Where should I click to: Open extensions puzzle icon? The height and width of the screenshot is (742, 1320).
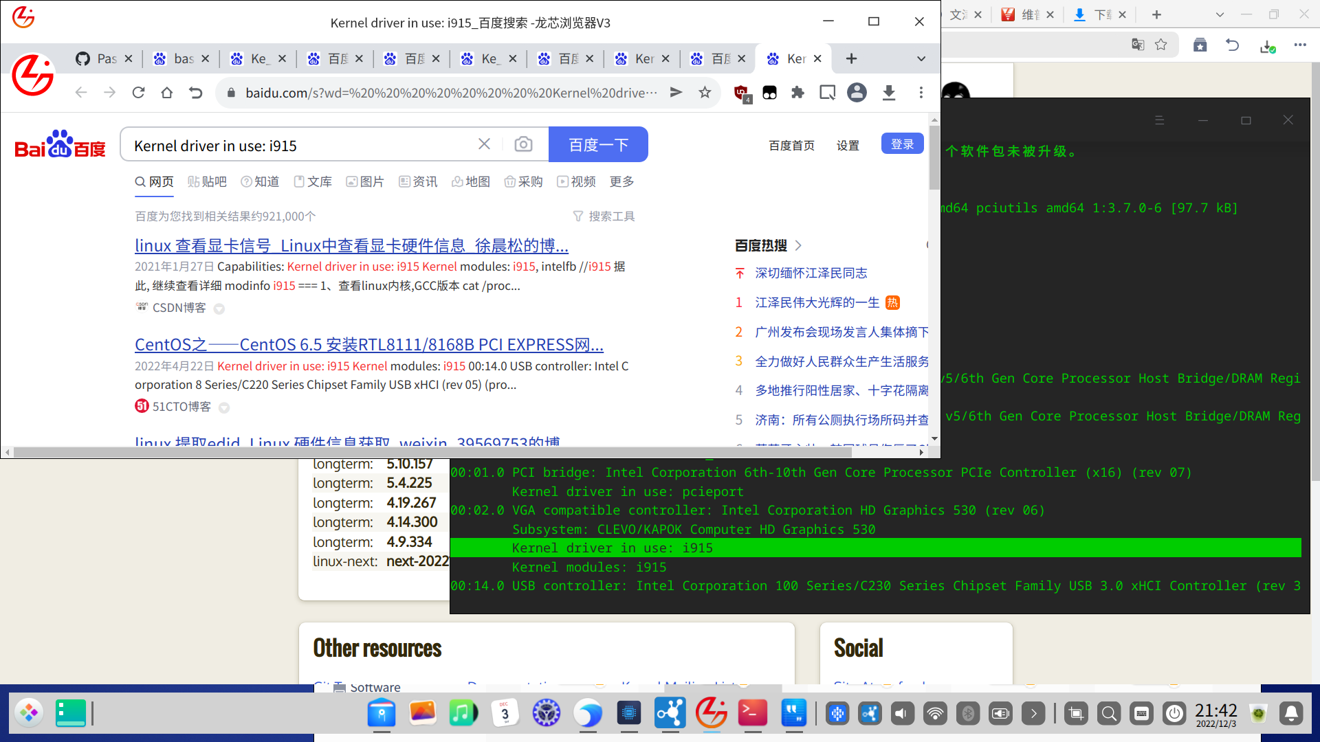click(797, 92)
